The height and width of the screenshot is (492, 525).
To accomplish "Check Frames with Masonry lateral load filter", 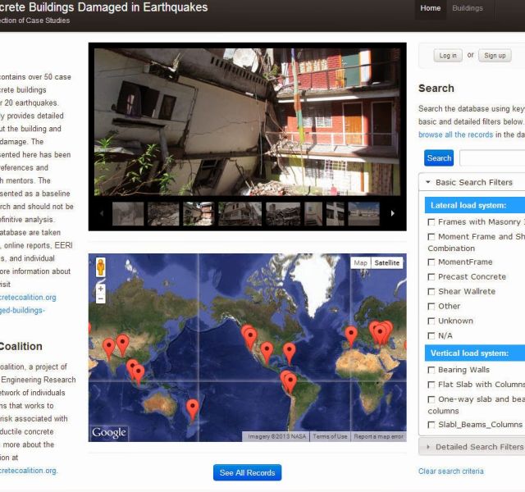I will (431, 222).
